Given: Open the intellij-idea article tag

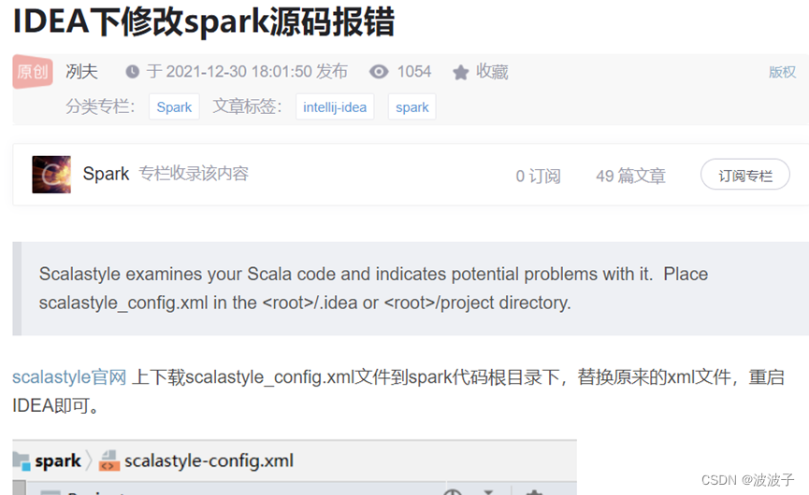Looking at the screenshot, I should (335, 107).
